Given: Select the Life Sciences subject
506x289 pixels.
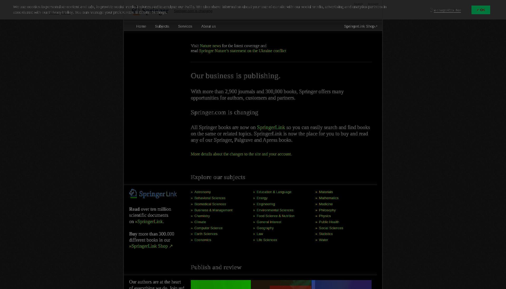Looking at the screenshot, I should [267, 240].
